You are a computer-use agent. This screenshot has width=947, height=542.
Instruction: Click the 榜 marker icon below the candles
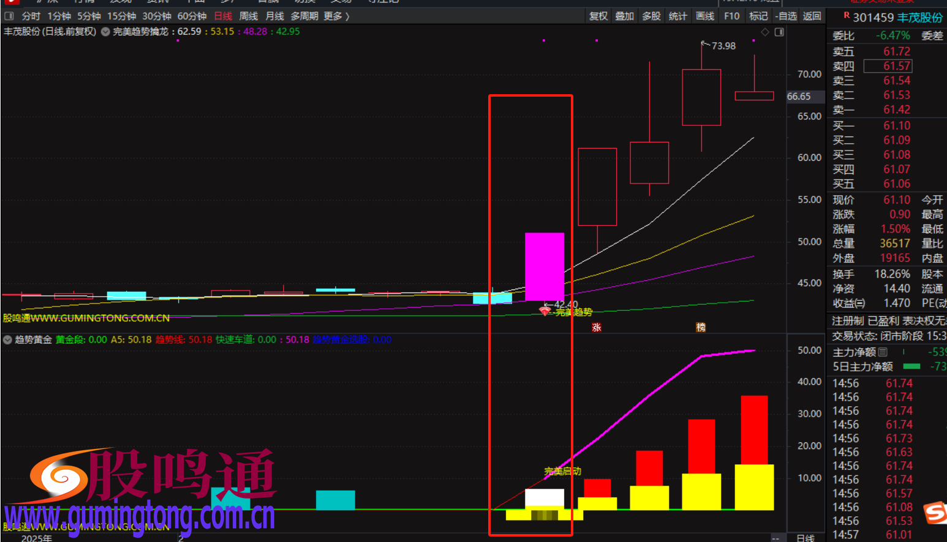click(x=701, y=327)
